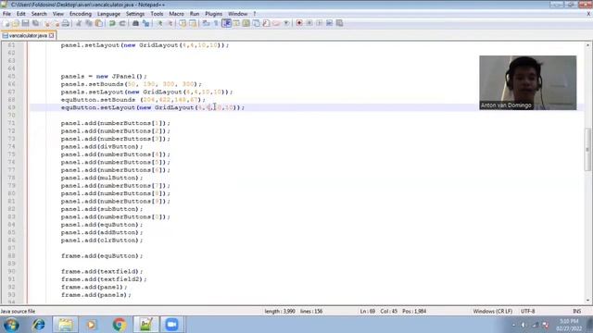Click the Zoom Out toolbar icon

170,23
